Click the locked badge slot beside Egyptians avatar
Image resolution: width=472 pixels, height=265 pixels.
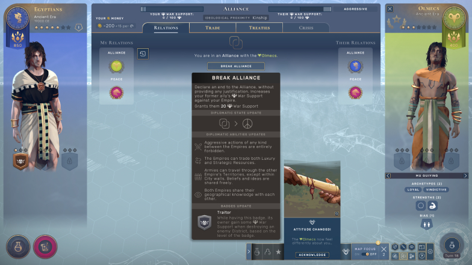[x=70, y=161]
